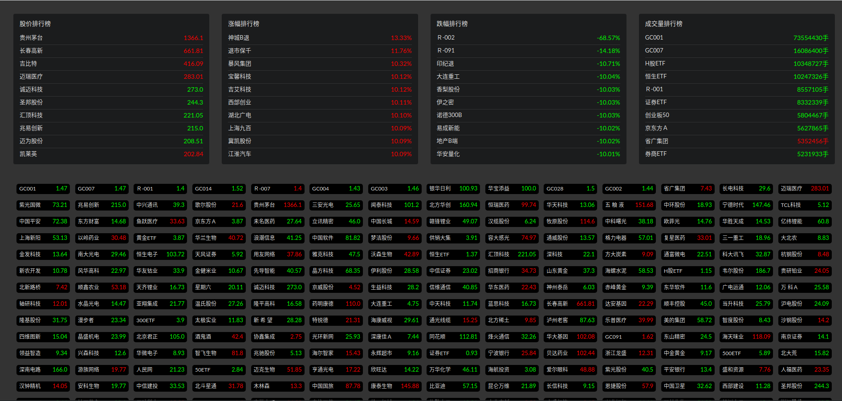The image size is (842, 401).
Task: Click the 股价排行榜 panel heading
Action: [x=35, y=24]
